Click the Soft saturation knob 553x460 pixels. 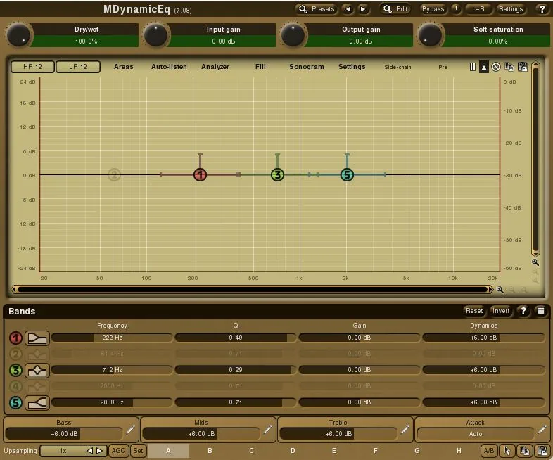click(430, 35)
